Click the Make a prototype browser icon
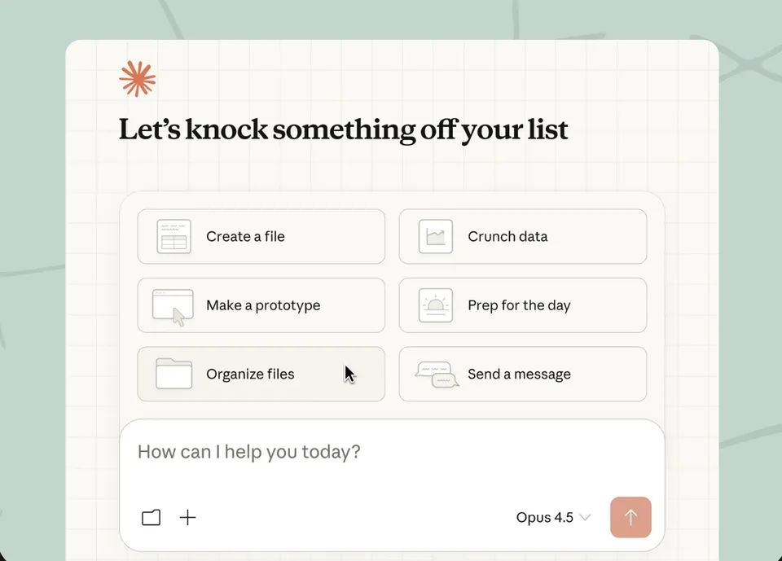Screen dimensions: 782x561 (x=172, y=305)
